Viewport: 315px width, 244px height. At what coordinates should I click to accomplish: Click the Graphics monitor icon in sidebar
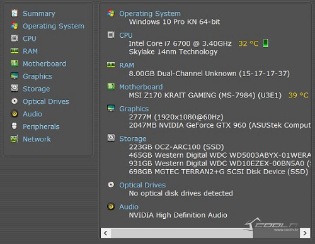point(14,76)
